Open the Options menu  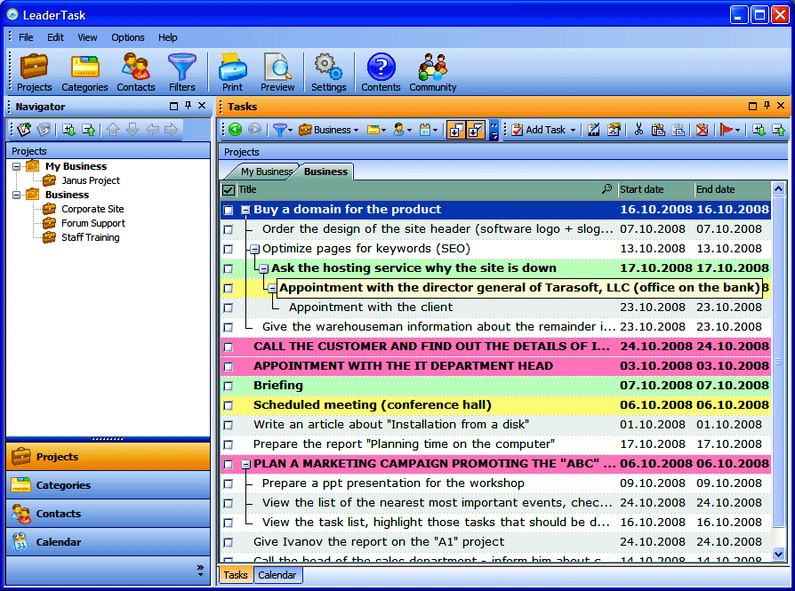128,37
